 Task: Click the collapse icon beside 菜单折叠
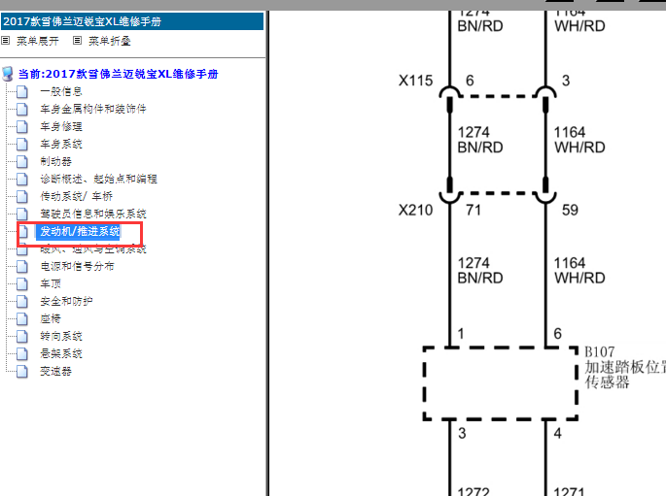(x=78, y=41)
